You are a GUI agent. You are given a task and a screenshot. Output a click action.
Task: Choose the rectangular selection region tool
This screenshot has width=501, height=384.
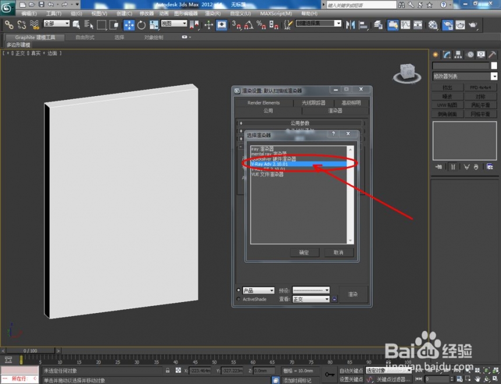[101, 24]
